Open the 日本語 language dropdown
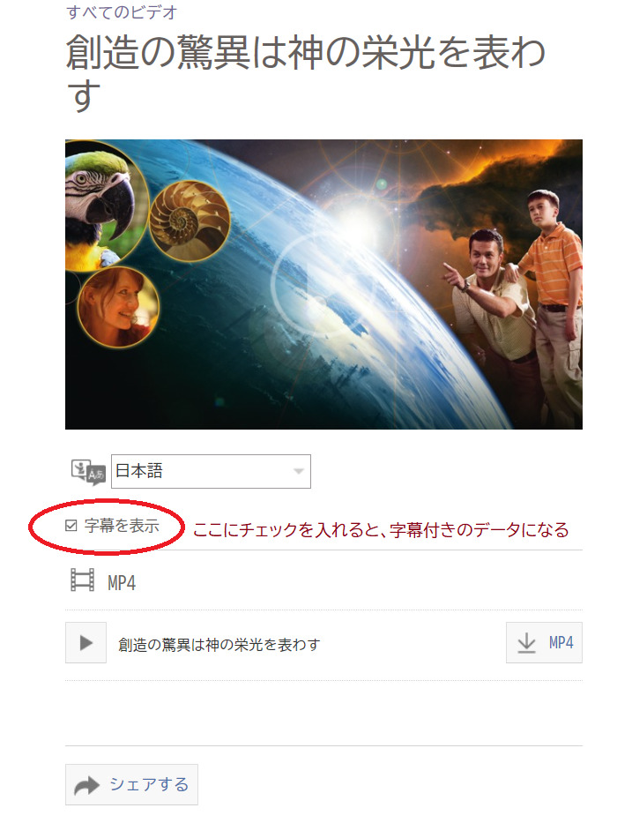This screenshot has height=823, width=632. 211,471
